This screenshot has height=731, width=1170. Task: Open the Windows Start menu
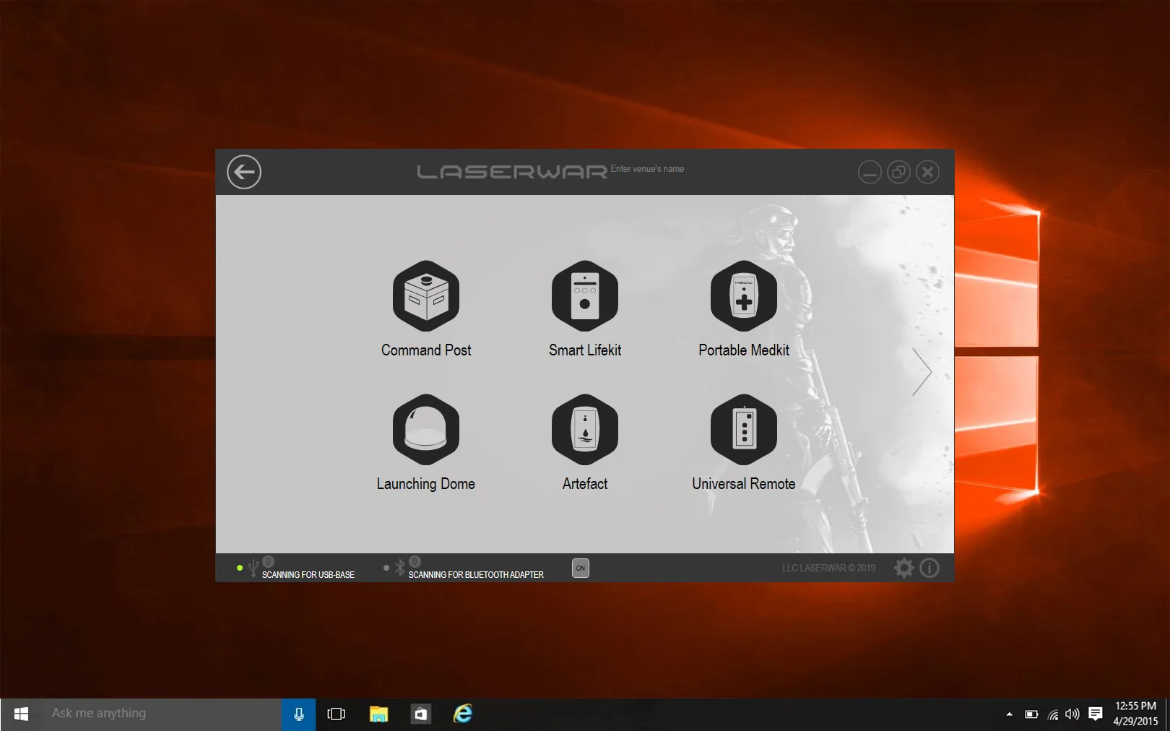tap(21, 714)
